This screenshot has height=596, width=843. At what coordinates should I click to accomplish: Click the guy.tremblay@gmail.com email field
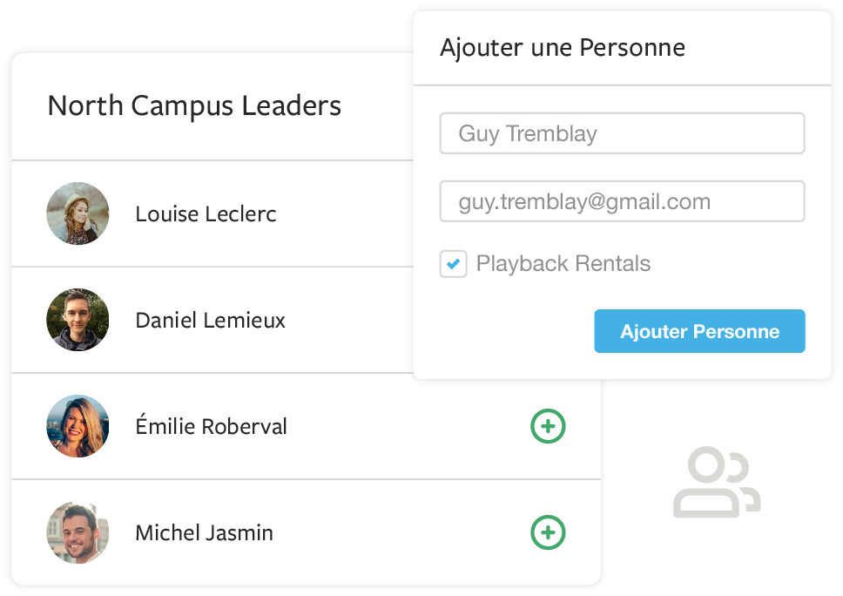tap(622, 202)
